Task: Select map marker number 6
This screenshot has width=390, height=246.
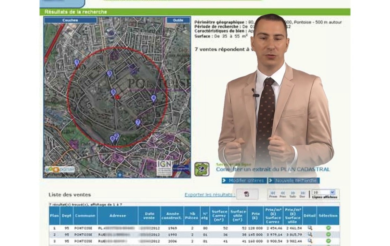Action: [x=113, y=139]
